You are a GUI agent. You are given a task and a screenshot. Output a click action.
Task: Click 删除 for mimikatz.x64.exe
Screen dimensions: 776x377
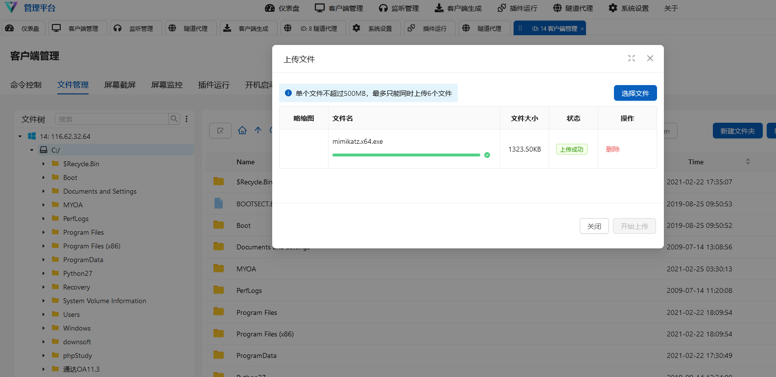(x=612, y=149)
